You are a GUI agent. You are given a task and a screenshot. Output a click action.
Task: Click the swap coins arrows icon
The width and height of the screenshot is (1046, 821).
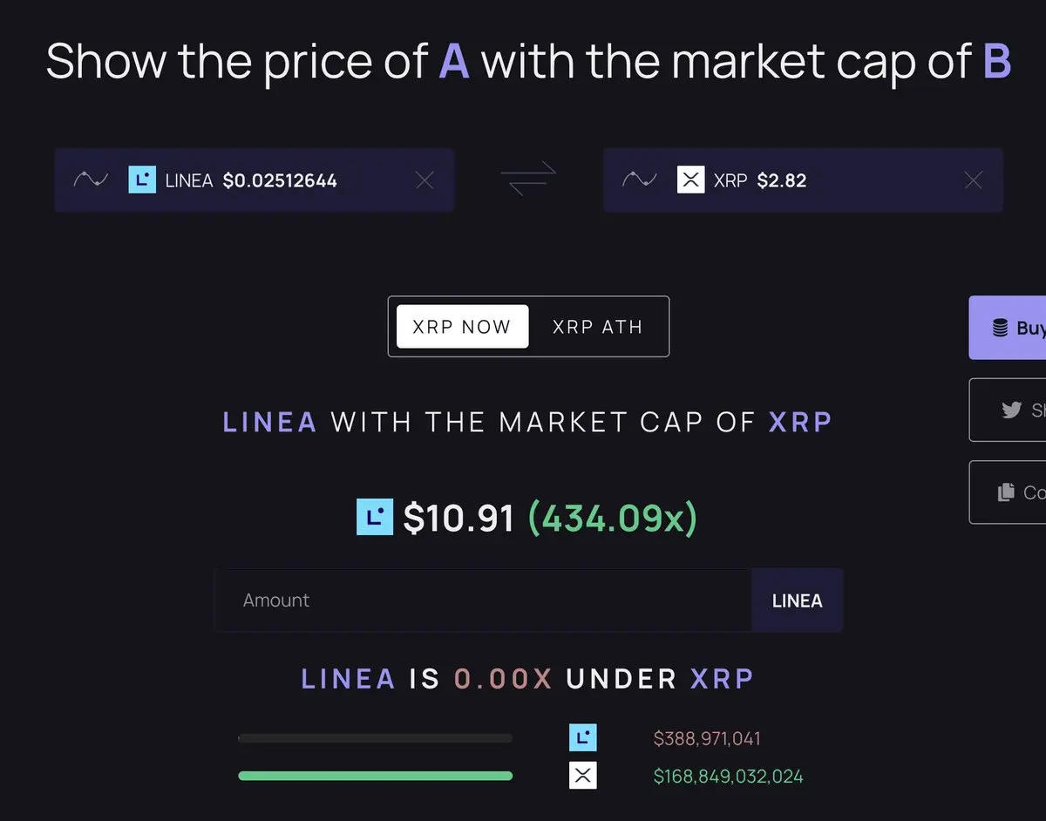pyautogui.click(x=528, y=180)
